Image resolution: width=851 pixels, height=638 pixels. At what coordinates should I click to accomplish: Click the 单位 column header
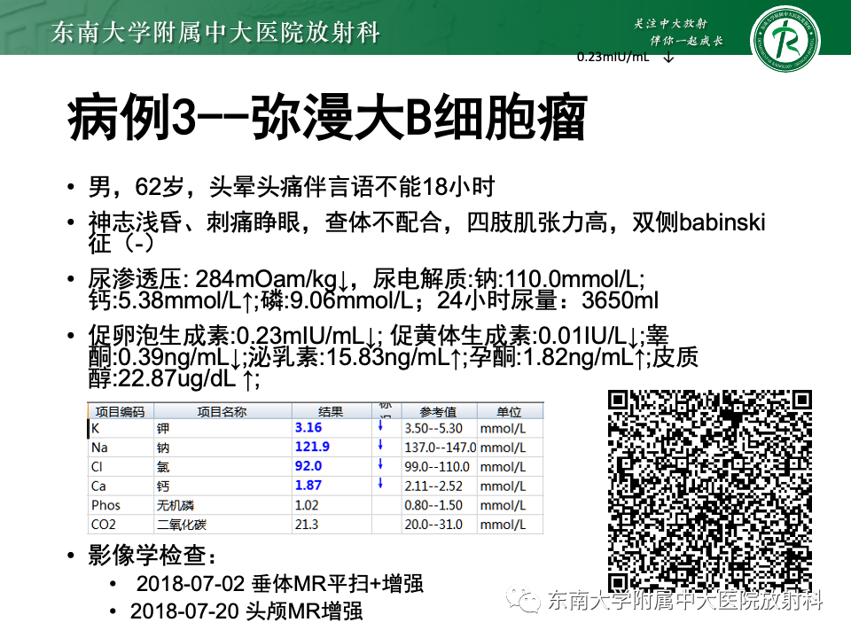(509, 412)
